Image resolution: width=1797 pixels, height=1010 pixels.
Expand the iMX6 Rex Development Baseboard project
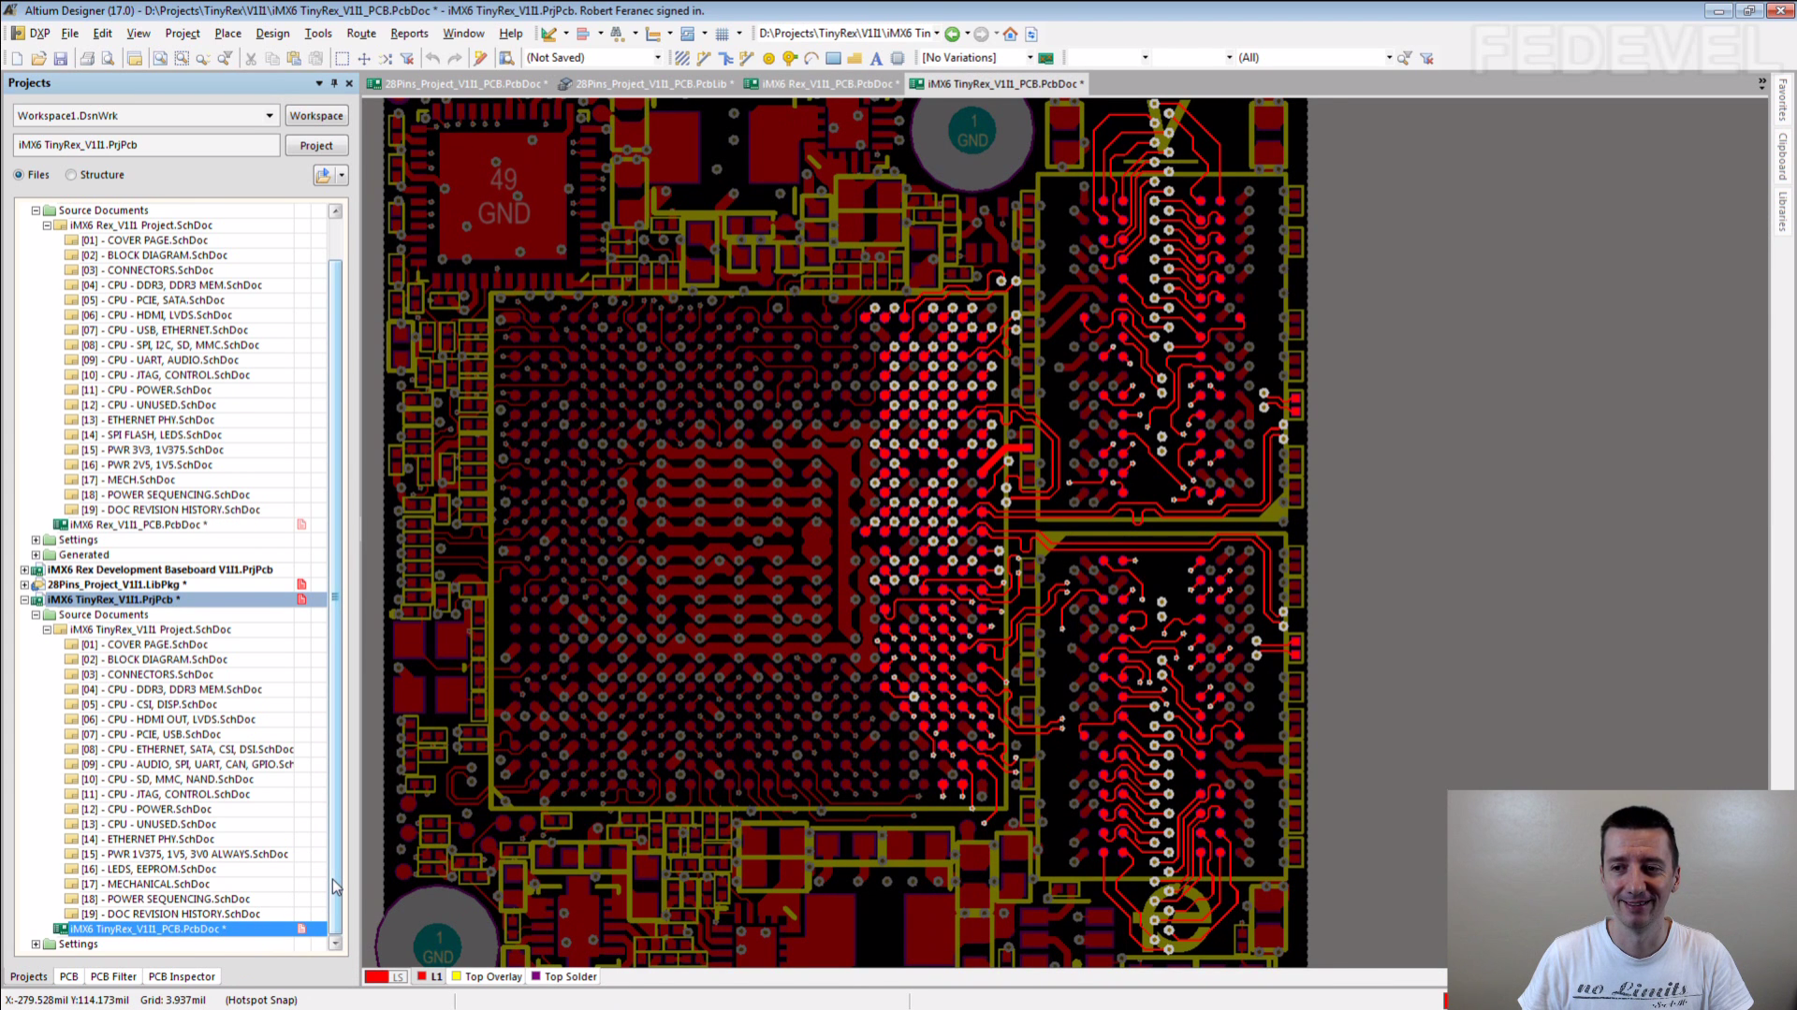tap(25, 570)
